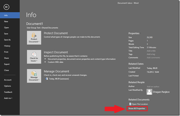Open the New menu item
The height and width of the screenshot is (116, 180).
tap(6, 22)
